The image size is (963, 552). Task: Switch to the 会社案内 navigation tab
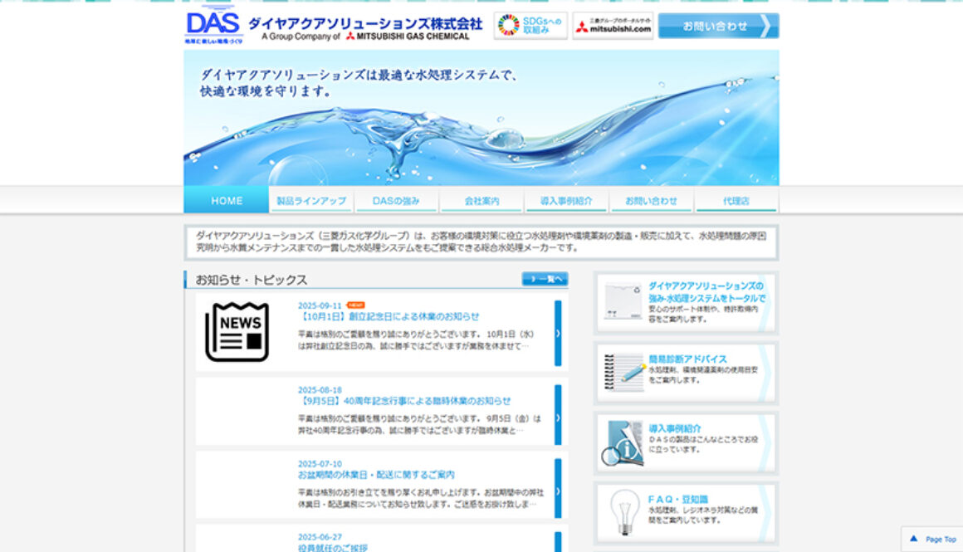tap(481, 201)
